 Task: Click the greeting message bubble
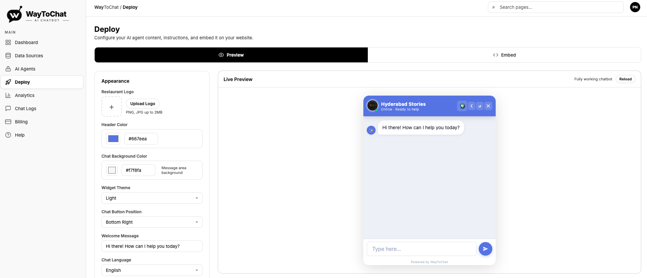pyautogui.click(x=421, y=127)
